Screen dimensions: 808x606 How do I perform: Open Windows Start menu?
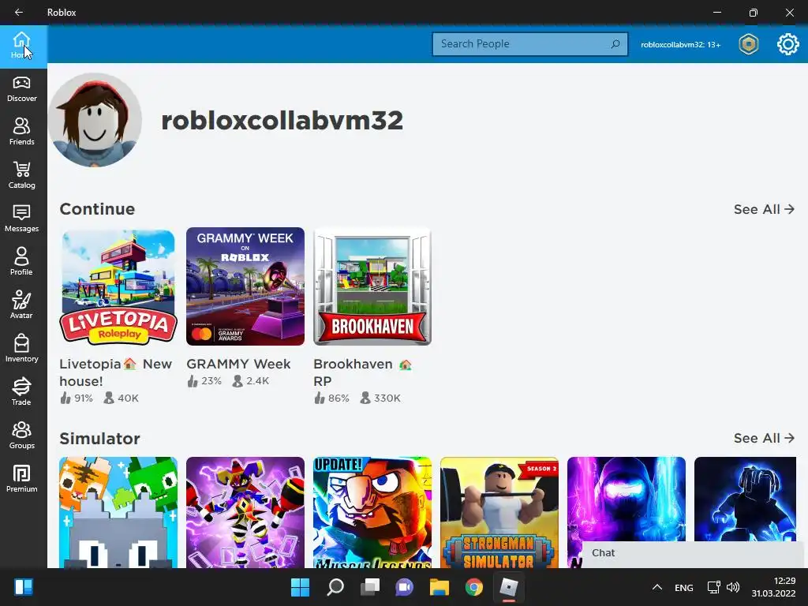tap(300, 587)
